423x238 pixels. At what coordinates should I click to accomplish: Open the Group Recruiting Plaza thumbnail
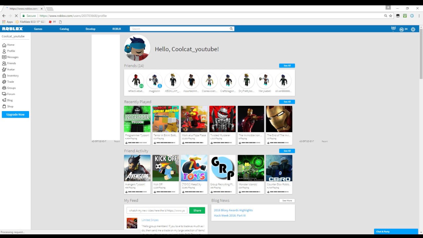pos(222,168)
